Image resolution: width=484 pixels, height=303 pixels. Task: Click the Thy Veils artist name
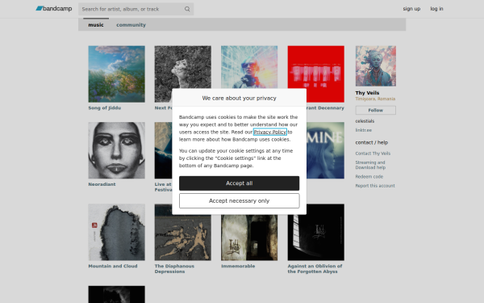[x=367, y=93]
